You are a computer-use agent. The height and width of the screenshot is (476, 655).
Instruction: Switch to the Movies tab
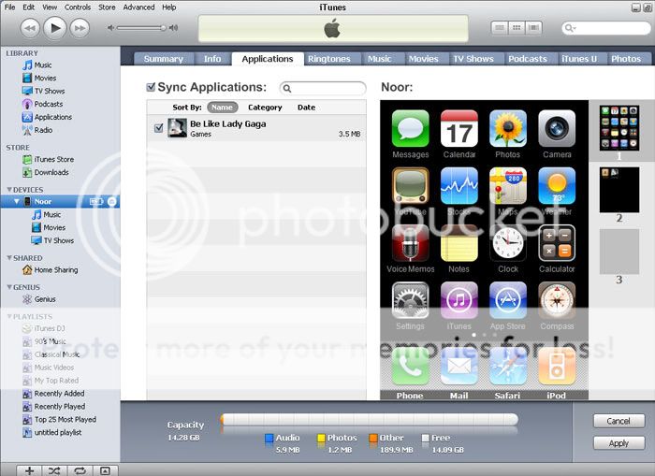click(x=423, y=59)
